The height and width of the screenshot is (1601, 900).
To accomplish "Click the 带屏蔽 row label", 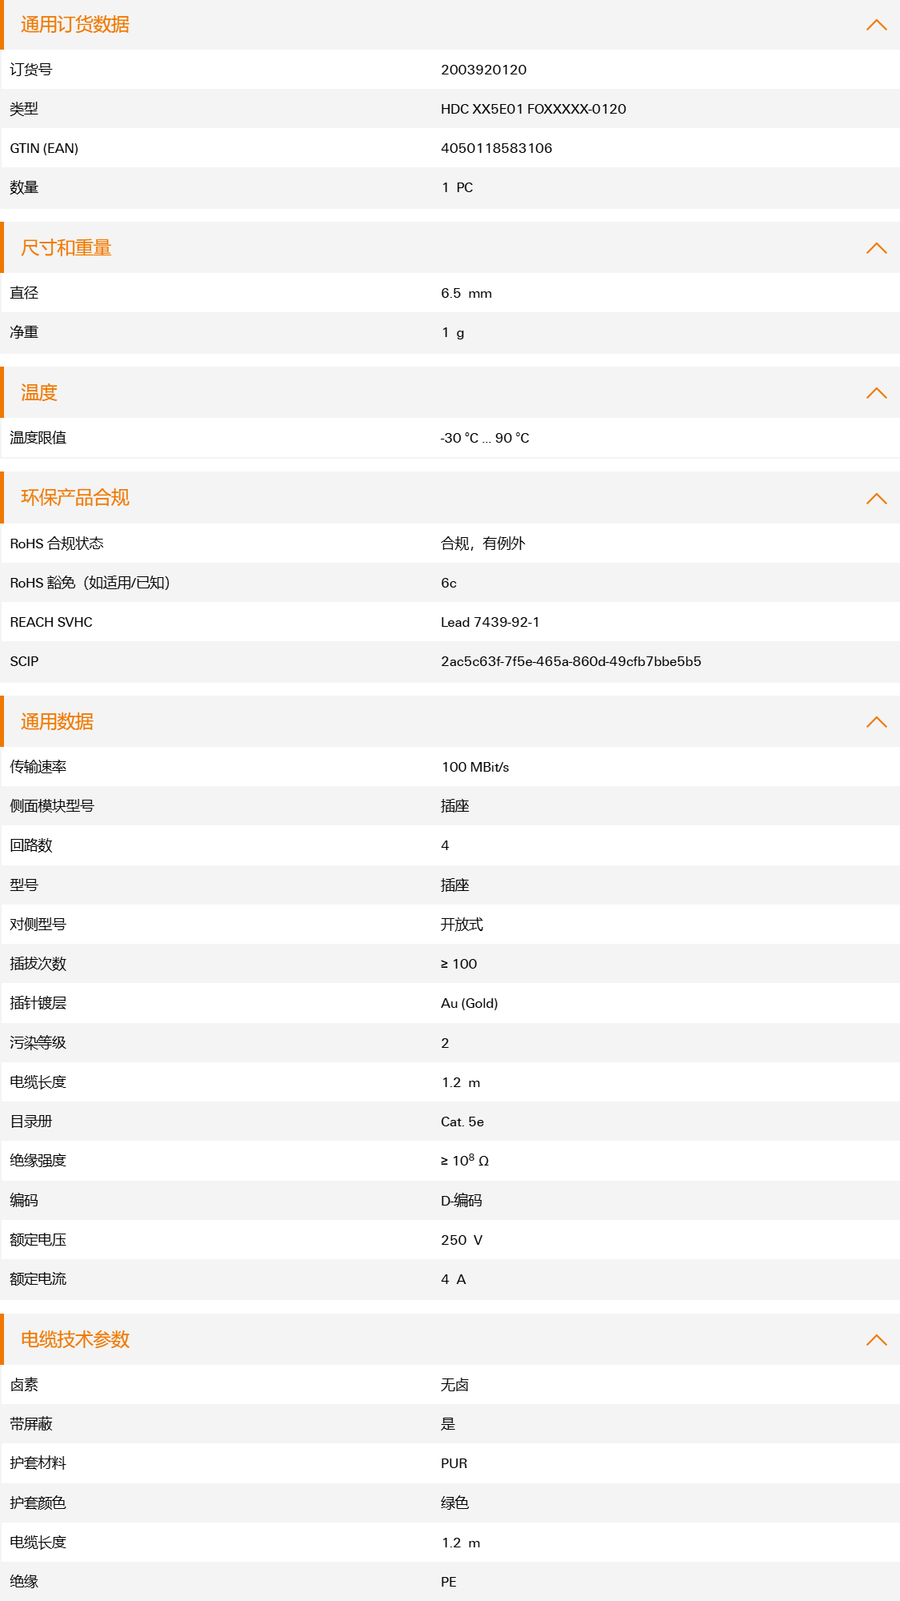I will (31, 1424).
